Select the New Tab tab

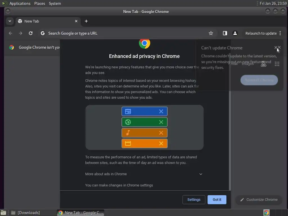coord(47,21)
